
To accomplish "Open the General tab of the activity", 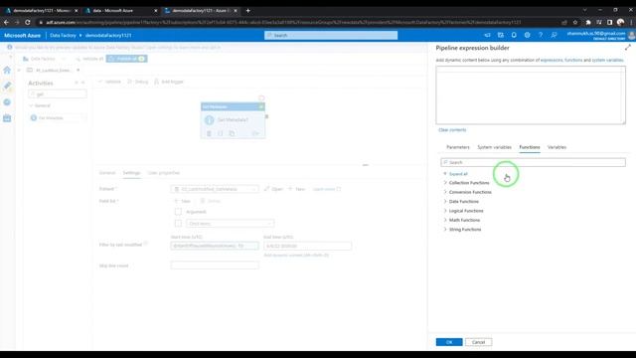I will click(107, 173).
